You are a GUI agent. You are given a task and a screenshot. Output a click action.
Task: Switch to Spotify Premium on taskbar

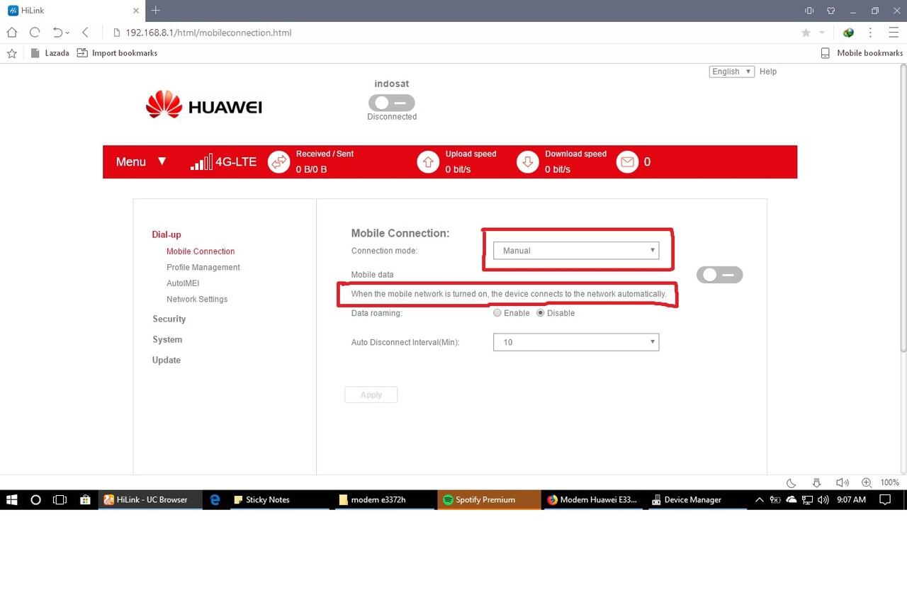pos(488,499)
